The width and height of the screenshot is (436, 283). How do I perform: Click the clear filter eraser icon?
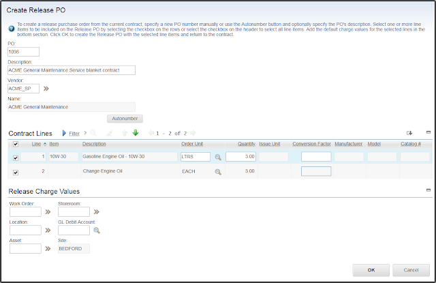click(x=109, y=133)
